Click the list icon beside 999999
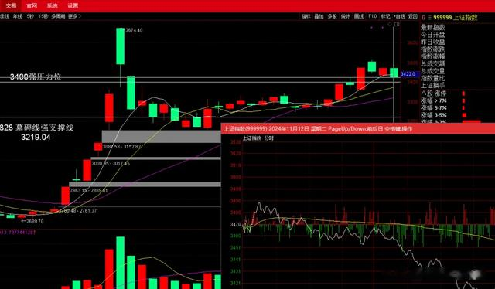 pyautogui.click(x=430, y=18)
